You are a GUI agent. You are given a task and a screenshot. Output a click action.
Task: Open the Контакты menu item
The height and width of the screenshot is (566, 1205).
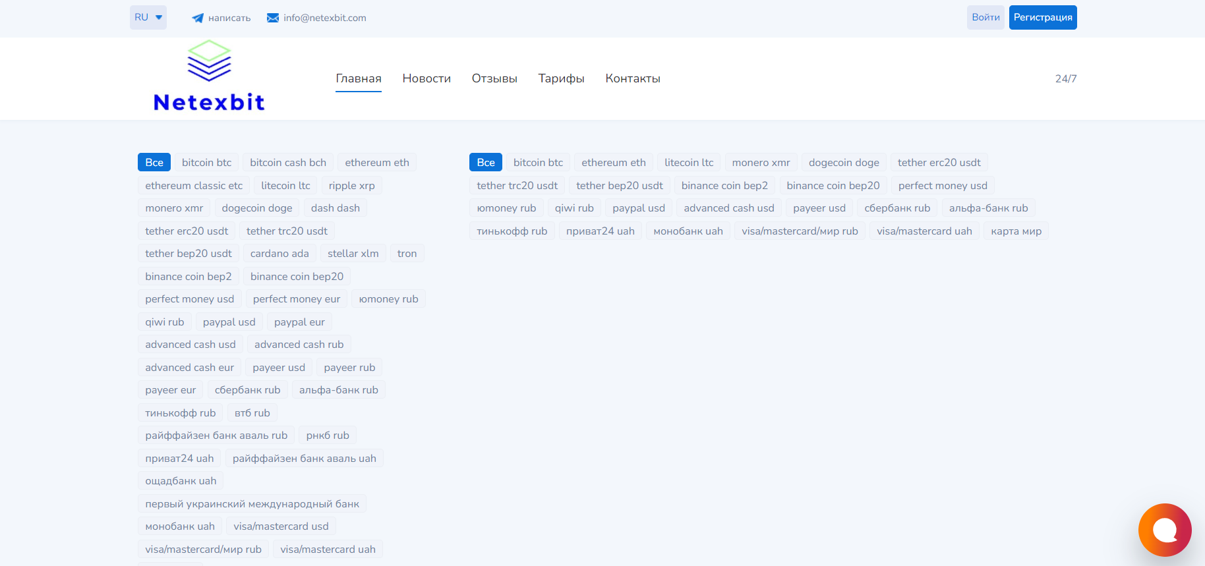click(x=633, y=78)
